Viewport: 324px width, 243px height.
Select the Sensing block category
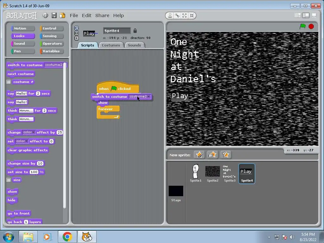(x=52, y=36)
